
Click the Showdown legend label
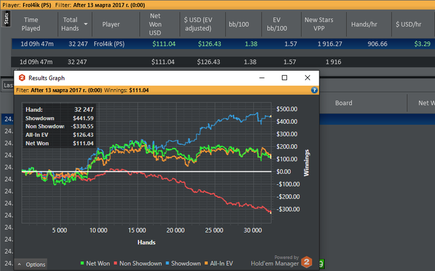point(186,264)
